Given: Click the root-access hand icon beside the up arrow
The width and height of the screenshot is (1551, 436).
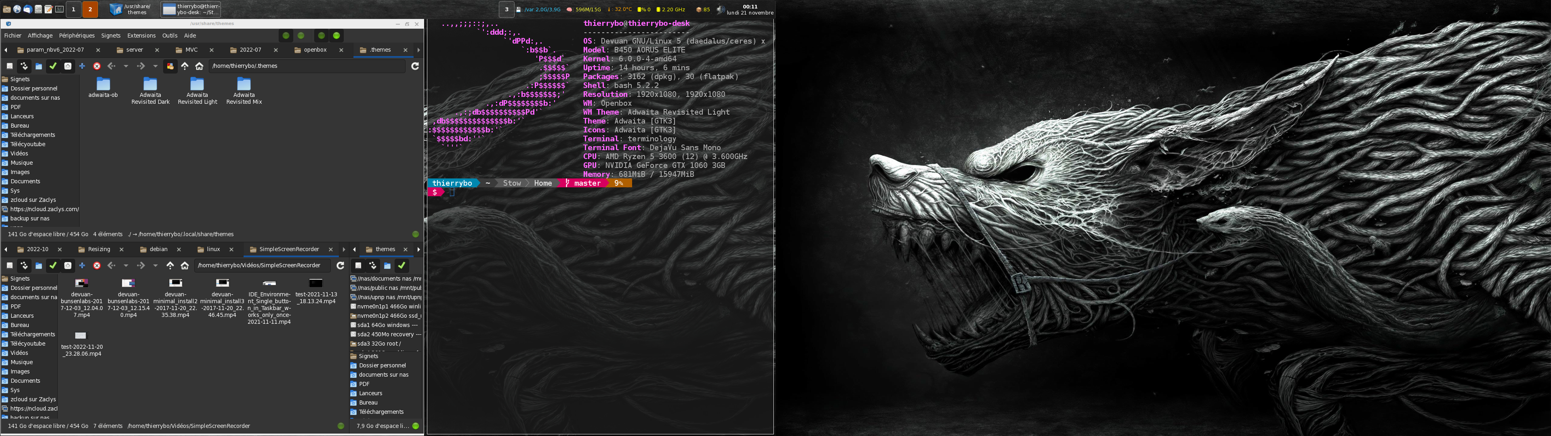Looking at the screenshot, I should [x=170, y=66].
